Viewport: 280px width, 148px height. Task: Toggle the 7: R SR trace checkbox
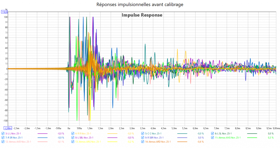tap(3, 138)
